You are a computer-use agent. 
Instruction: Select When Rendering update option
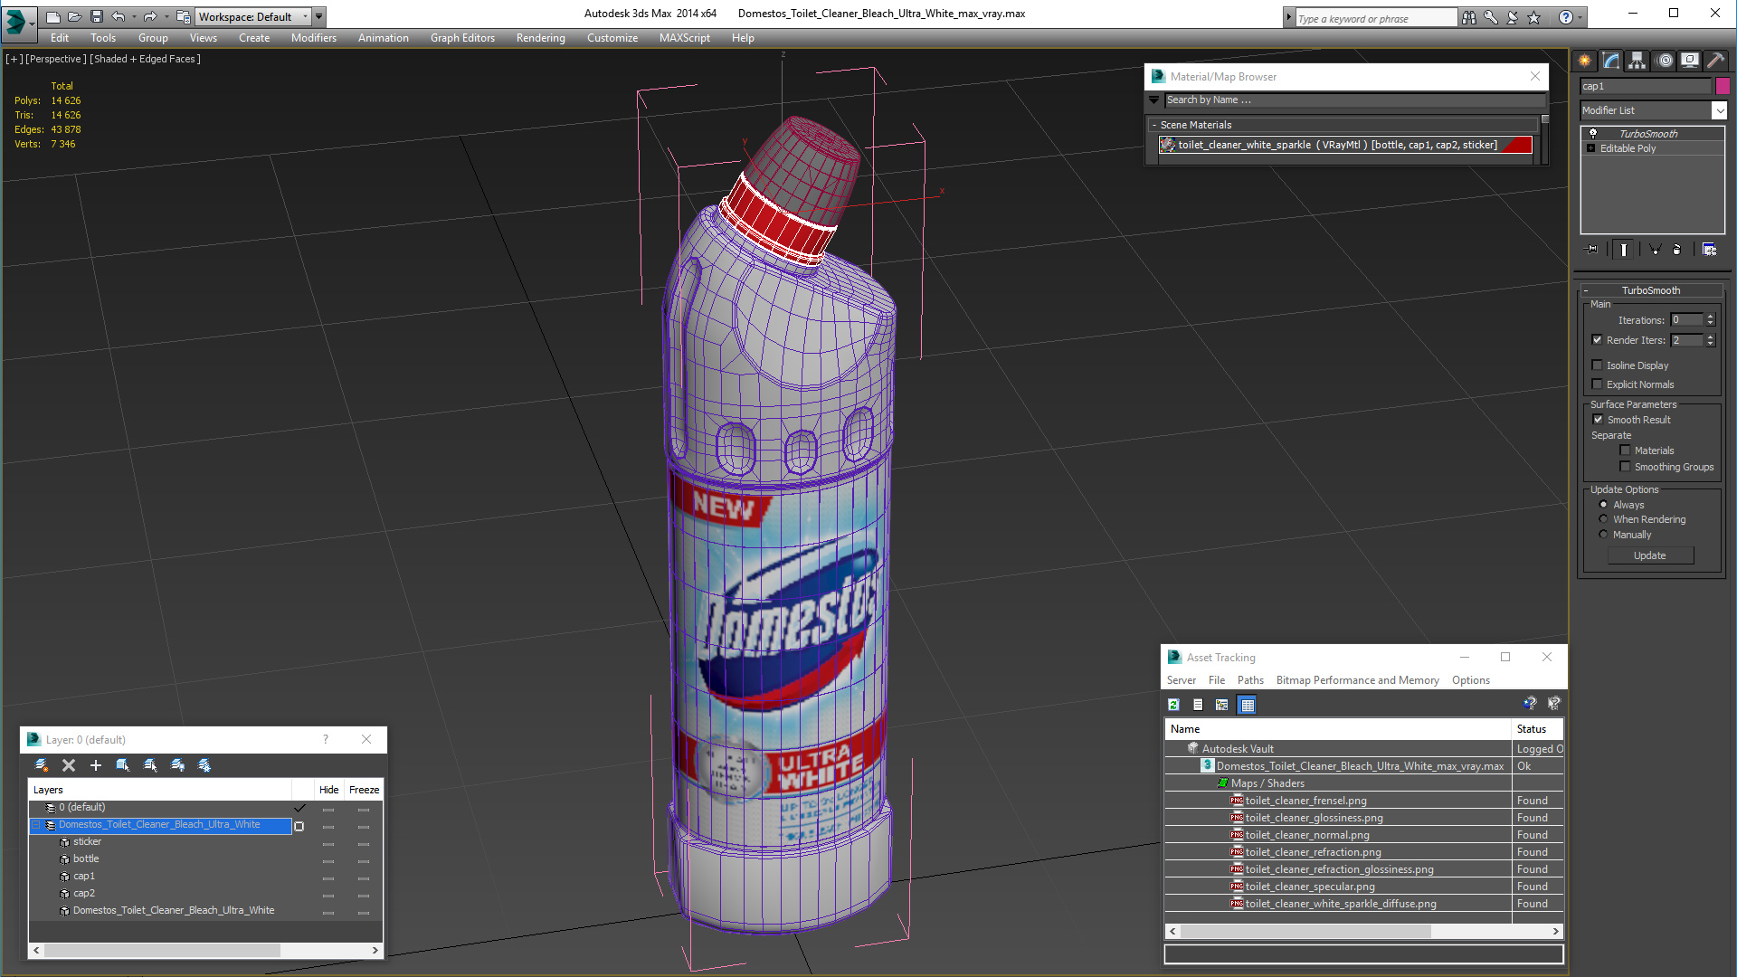click(x=1603, y=519)
